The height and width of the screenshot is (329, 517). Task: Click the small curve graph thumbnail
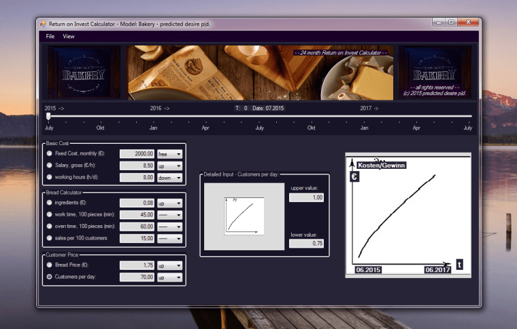(243, 216)
